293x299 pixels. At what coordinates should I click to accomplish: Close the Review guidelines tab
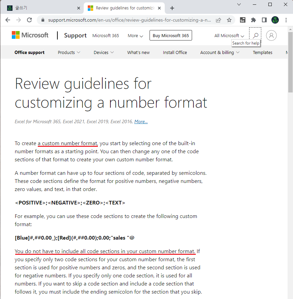point(159,8)
